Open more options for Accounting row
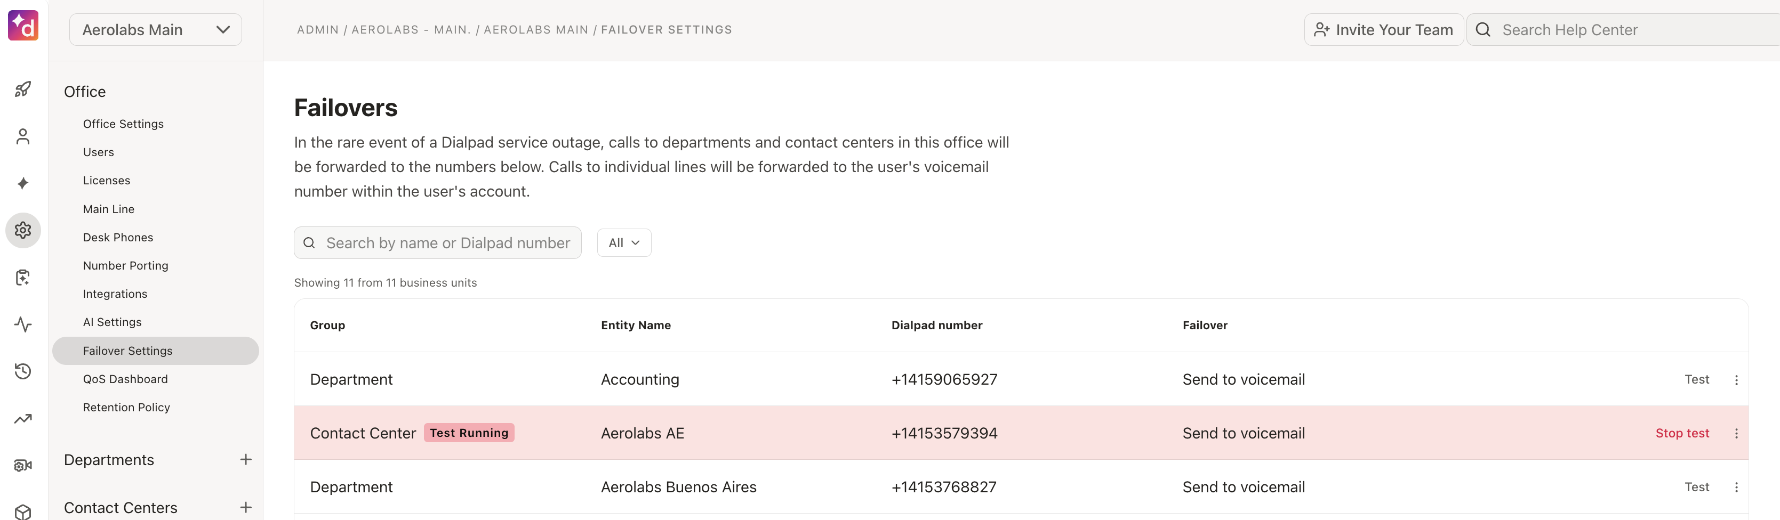Screen dimensions: 1780x520 [1736, 380]
